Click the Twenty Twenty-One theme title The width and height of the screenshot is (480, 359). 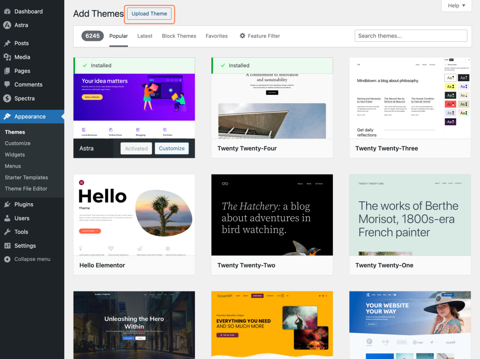click(384, 265)
